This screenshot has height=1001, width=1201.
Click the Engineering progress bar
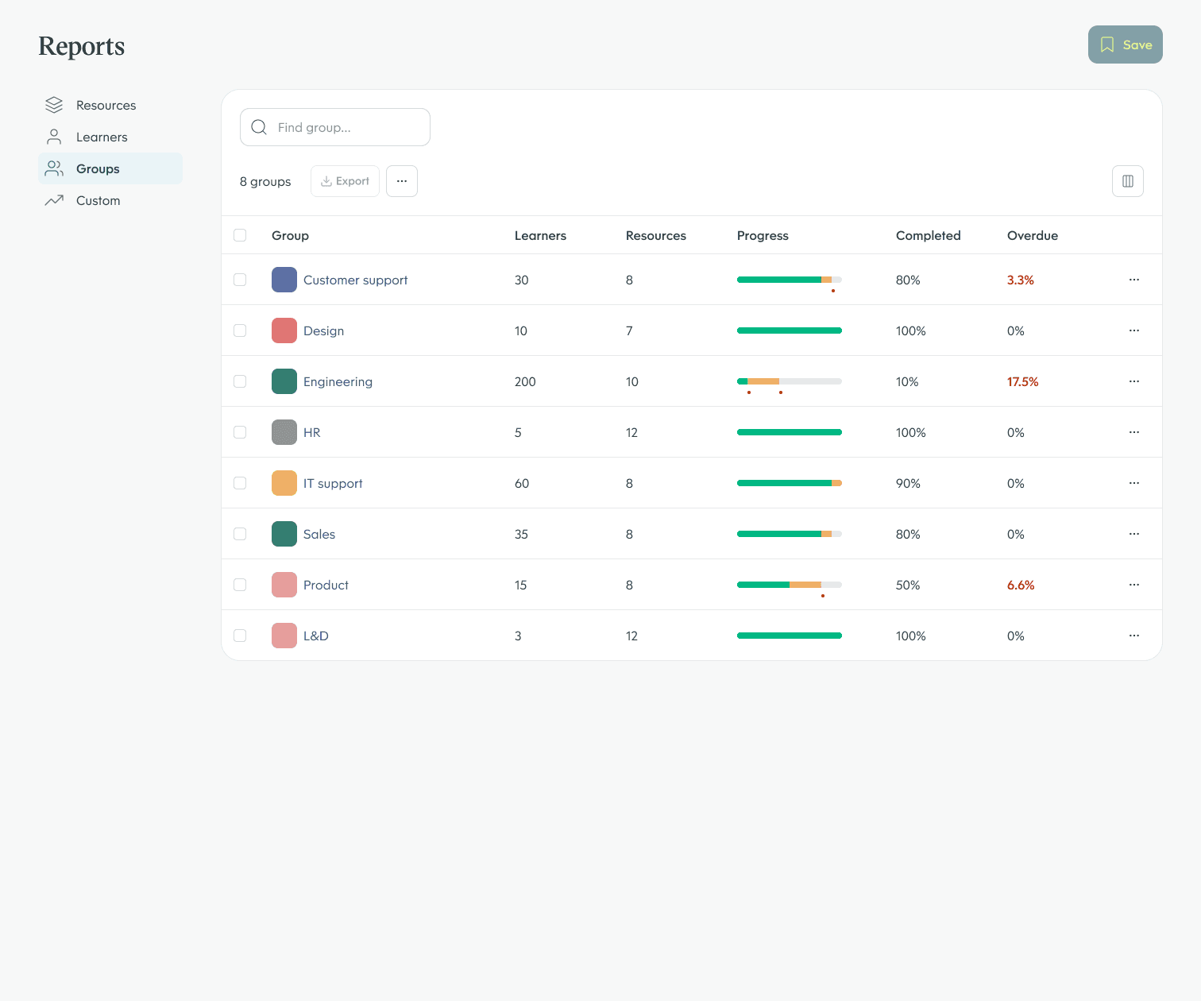tap(789, 381)
